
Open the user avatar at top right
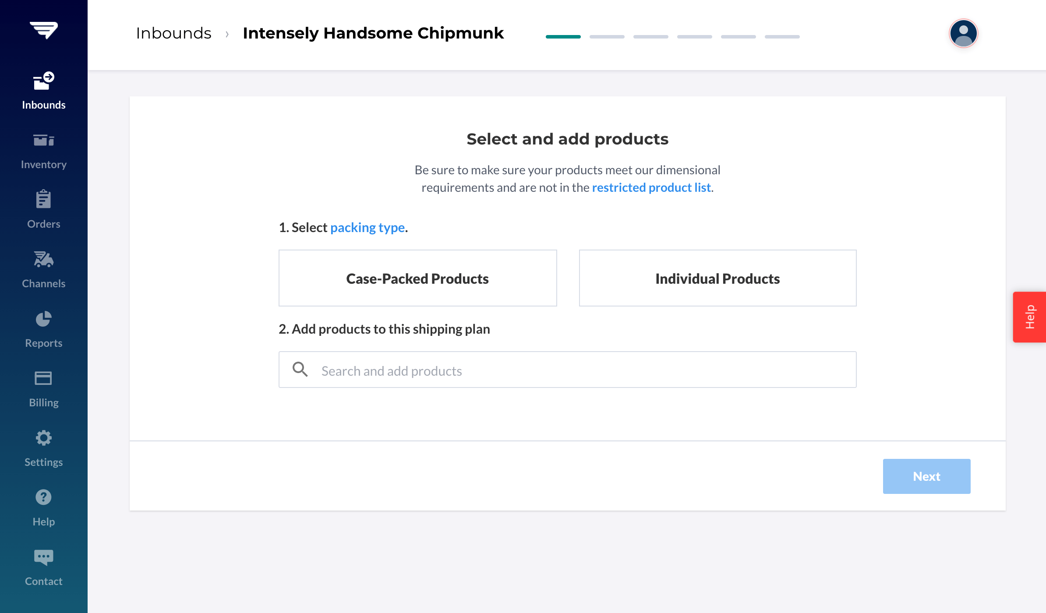point(963,33)
